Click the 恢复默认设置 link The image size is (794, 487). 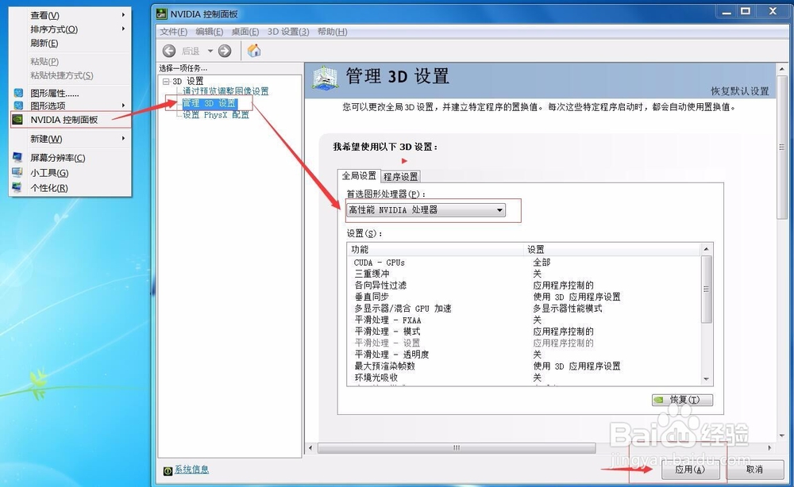[740, 91]
